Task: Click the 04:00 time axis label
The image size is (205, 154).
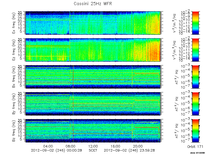Action: click(x=48, y=146)
